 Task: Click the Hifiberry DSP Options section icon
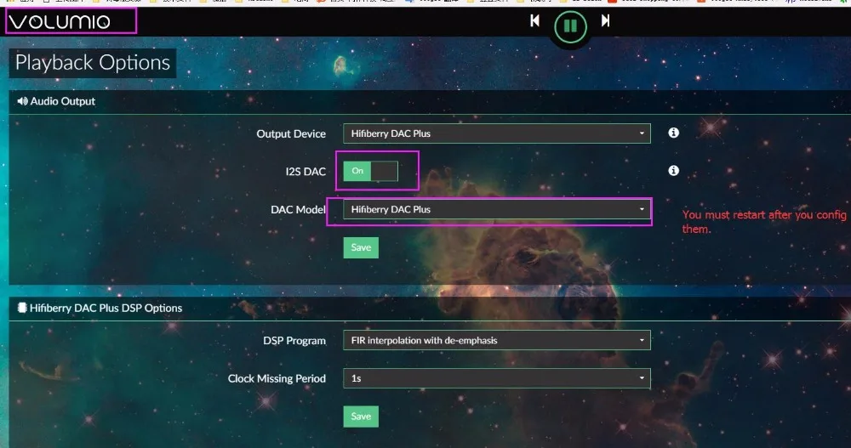click(x=22, y=308)
